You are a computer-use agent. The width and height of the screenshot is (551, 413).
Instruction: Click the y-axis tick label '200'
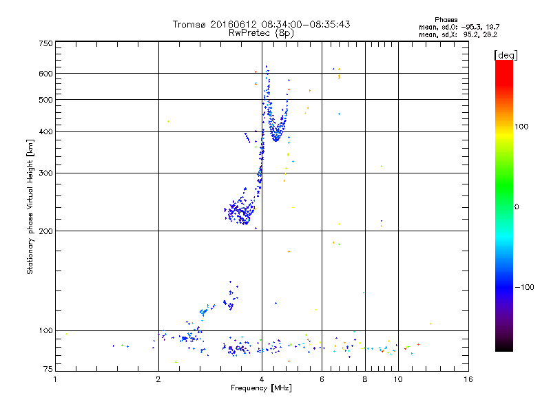(45, 231)
